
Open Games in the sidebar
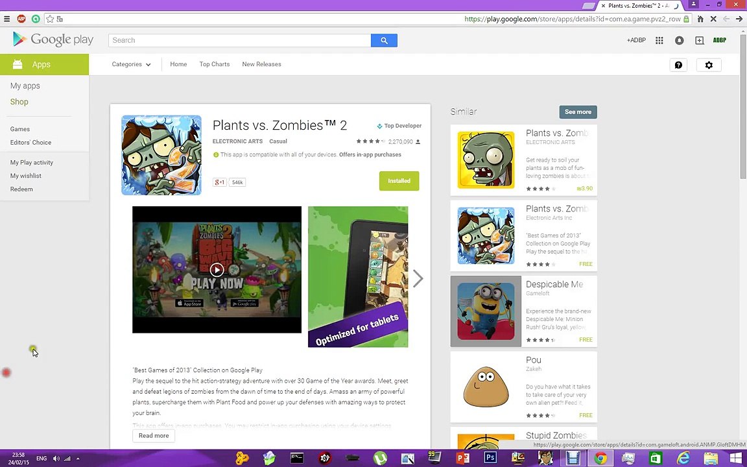click(20, 129)
